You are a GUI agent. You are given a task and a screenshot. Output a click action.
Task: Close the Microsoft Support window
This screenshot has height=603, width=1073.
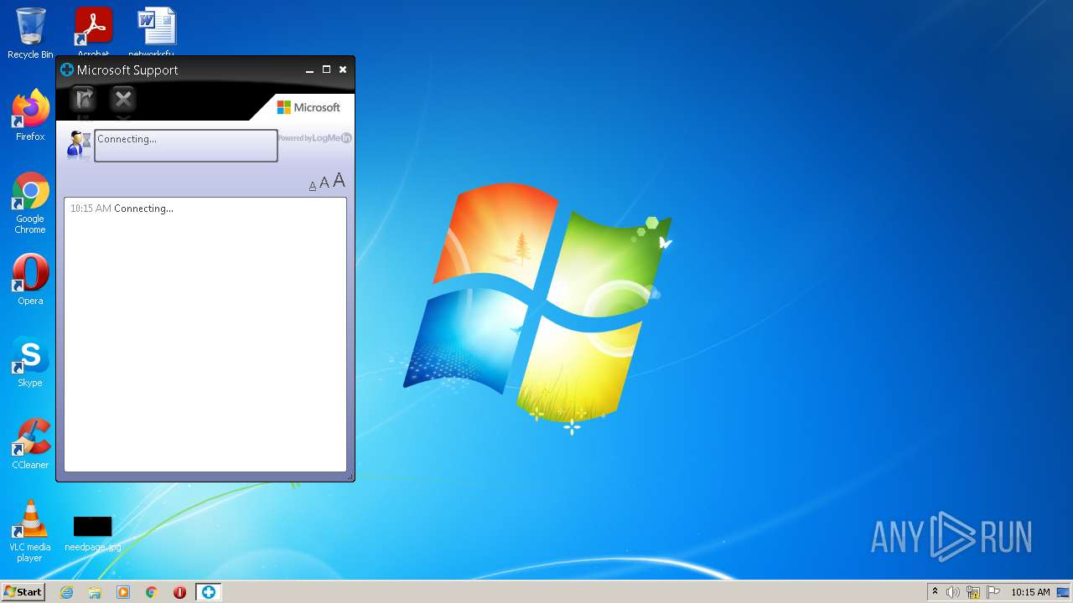click(343, 70)
